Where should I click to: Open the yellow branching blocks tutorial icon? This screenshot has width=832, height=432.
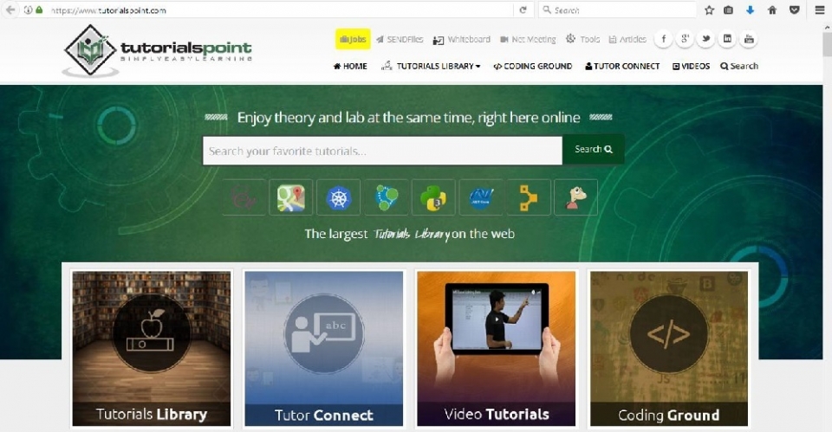click(x=529, y=197)
